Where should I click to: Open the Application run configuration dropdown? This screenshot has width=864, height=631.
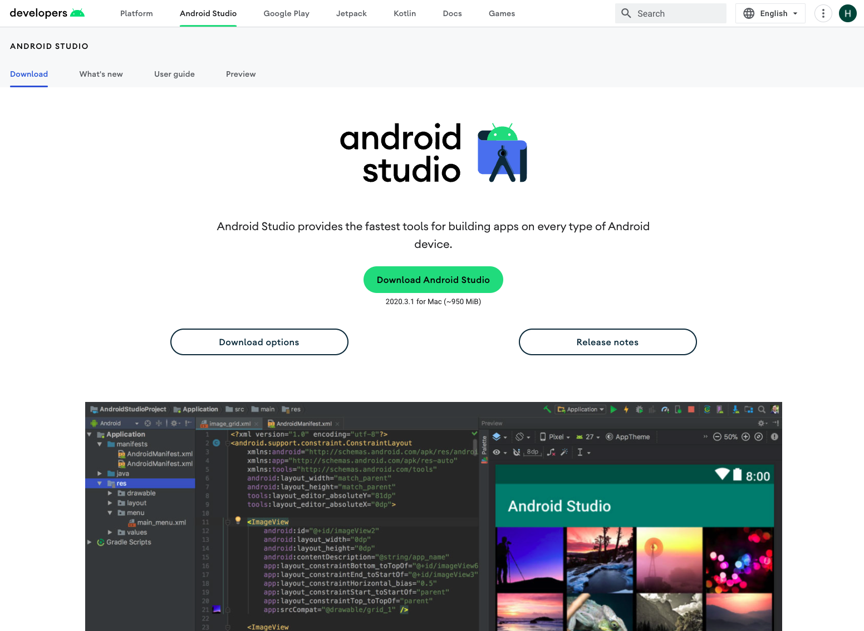tap(581, 409)
